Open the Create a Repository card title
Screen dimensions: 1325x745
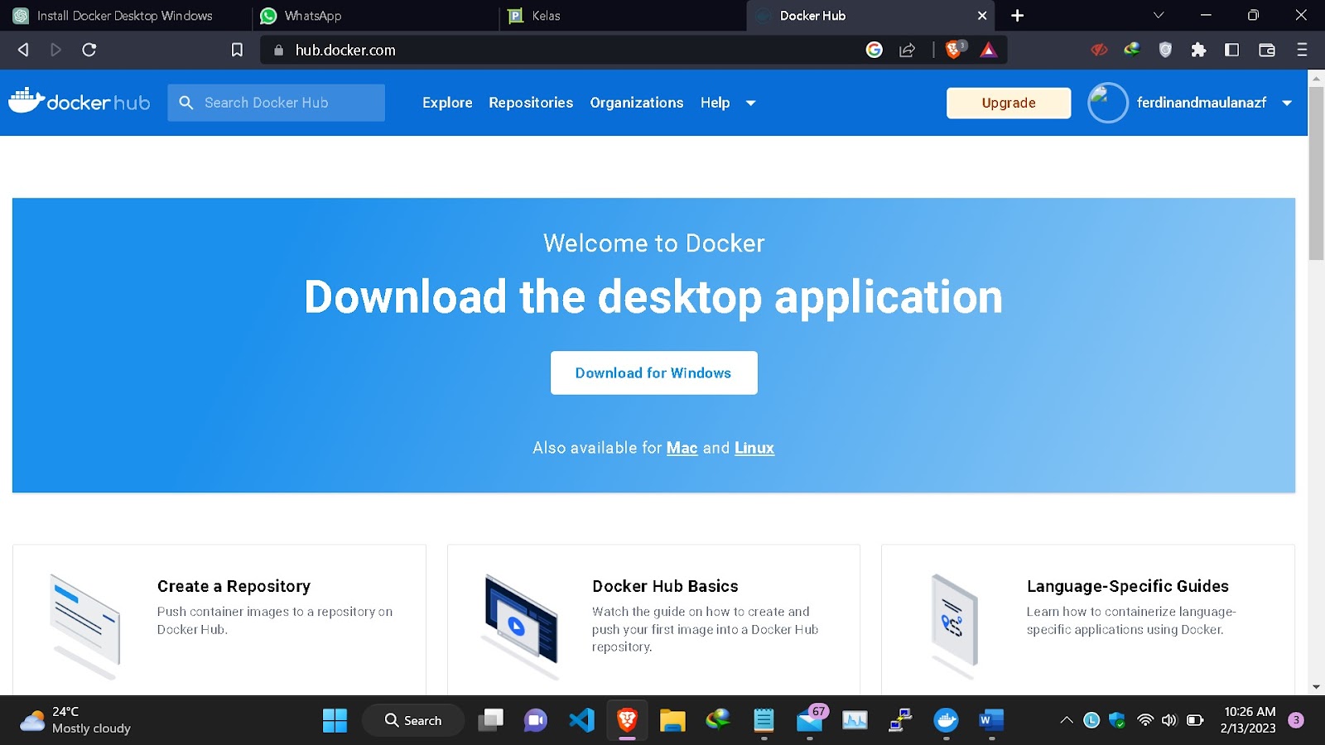tap(234, 586)
